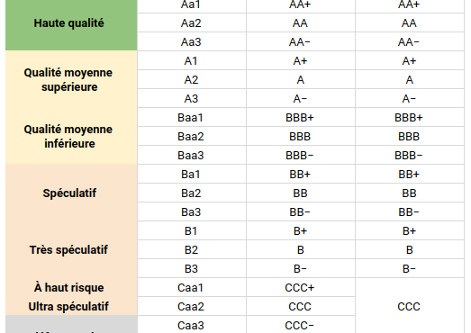Select the Spéculatif category cell
The width and height of the screenshot is (471, 333).
click(x=71, y=193)
